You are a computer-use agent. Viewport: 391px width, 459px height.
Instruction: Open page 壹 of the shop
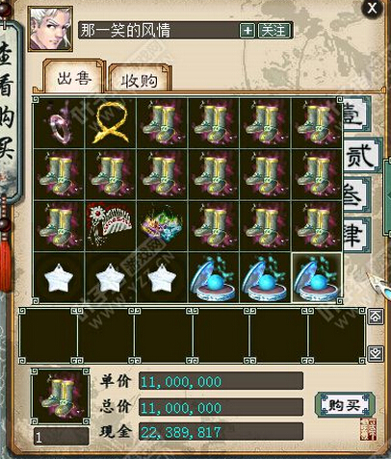click(x=357, y=115)
